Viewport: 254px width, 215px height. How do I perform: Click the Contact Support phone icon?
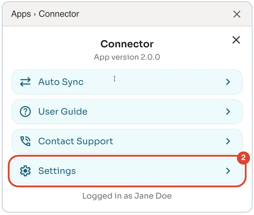click(x=25, y=141)
